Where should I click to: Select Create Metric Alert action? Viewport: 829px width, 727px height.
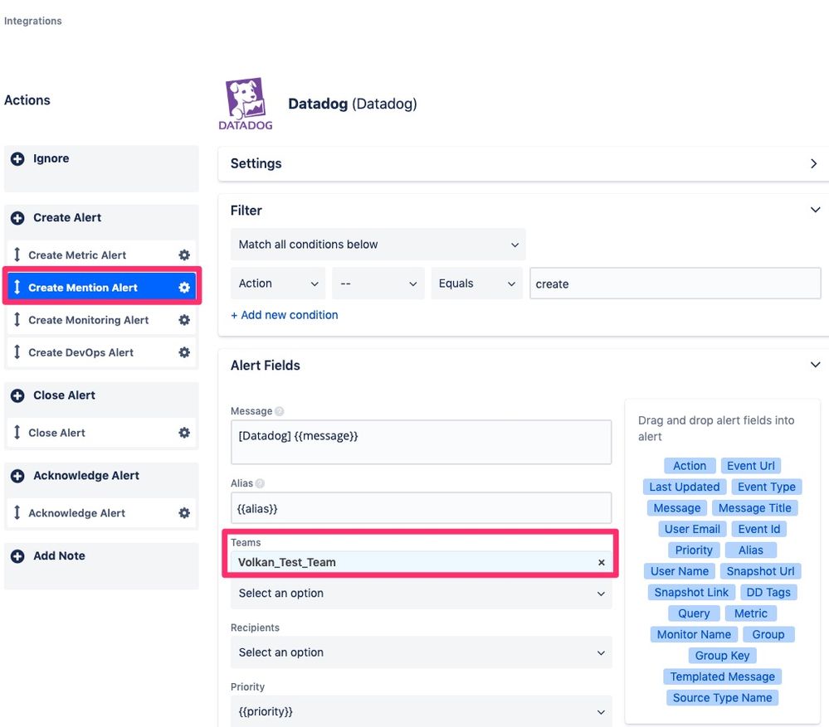(x=101, y=255)
